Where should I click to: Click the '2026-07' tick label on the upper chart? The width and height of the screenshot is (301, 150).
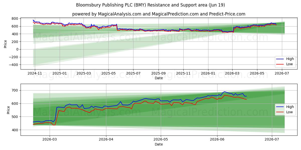point(282,73)
